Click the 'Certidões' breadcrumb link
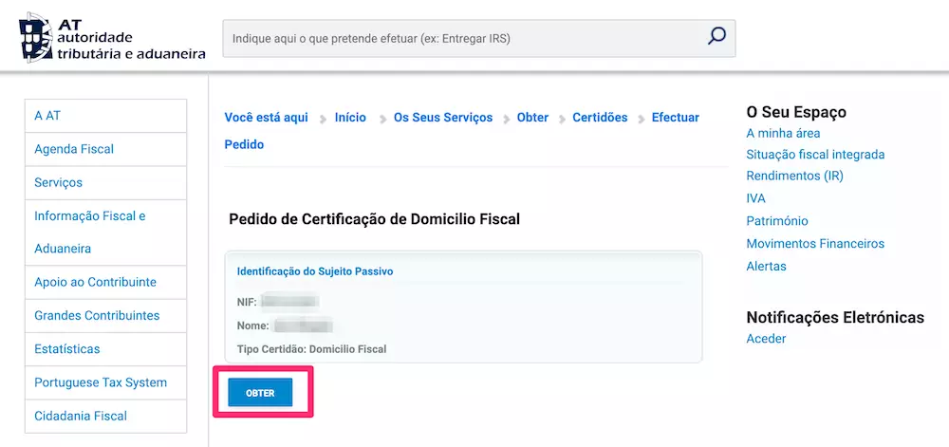The image size is (949, 447). click(600, 118)
